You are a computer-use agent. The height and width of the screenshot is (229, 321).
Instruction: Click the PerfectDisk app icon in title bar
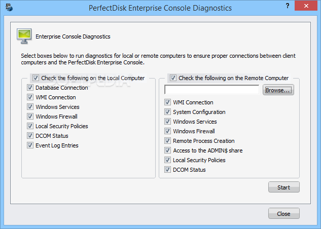coord(9,8)
